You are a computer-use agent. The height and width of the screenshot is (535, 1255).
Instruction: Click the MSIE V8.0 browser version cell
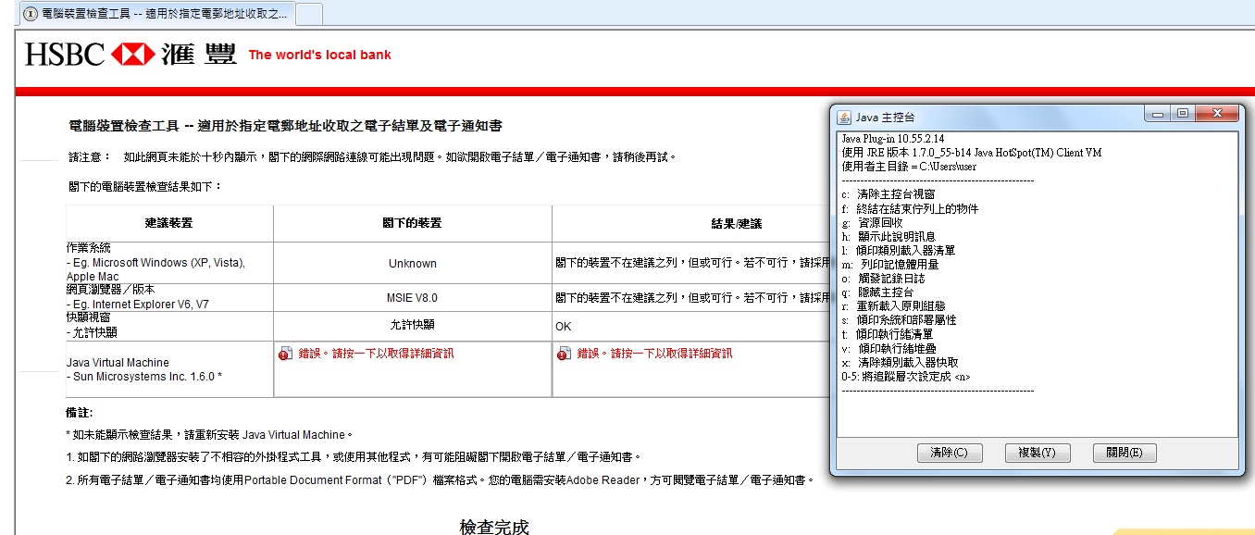coord(412,297)
